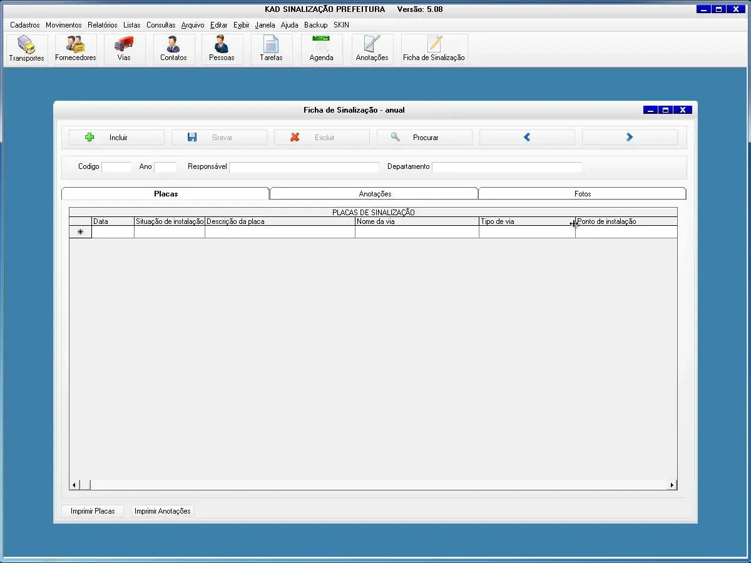The image size is (751, 563).
Task: Click the Nome da via column header
Action: tap(417, 221)
